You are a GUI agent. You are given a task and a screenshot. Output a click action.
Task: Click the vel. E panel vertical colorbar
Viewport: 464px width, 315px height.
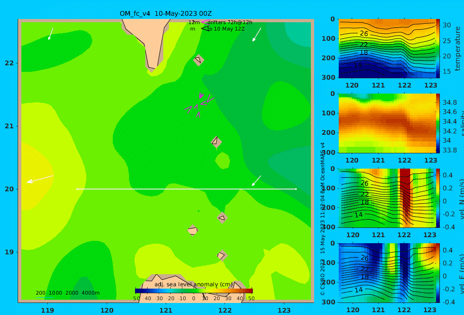(x=438, y=273)
